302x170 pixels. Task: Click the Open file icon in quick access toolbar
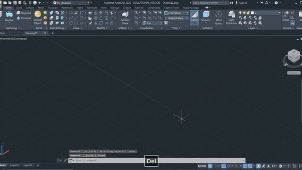click(10, 3)
